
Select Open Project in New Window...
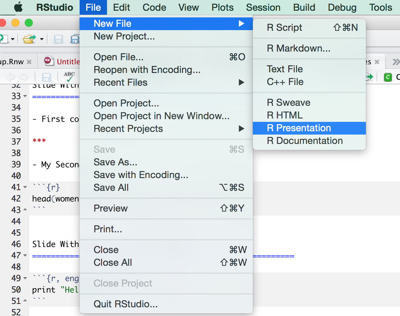tap(166, 116)
